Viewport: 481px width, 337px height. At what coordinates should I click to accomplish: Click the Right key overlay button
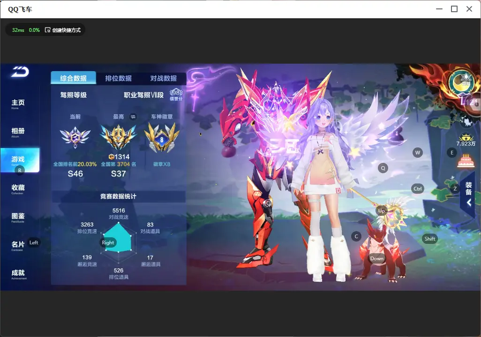108,242
